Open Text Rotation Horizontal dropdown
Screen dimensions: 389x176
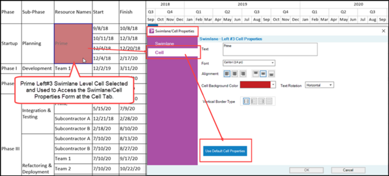coord(319,85)
